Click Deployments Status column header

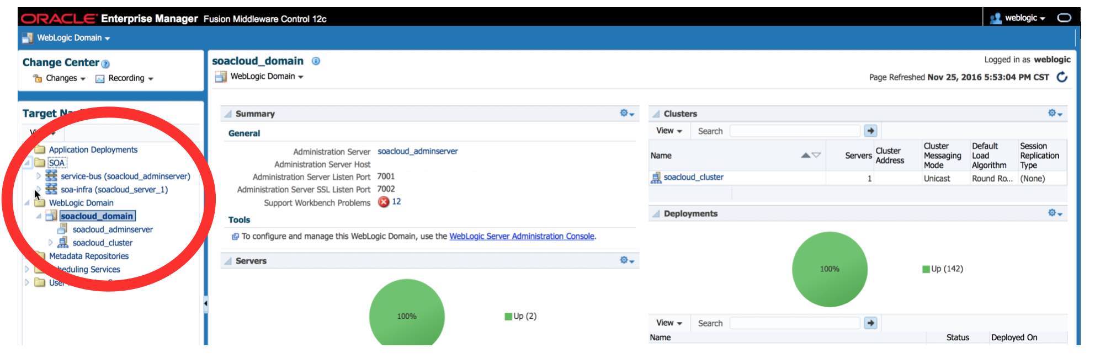click(958, 338)
